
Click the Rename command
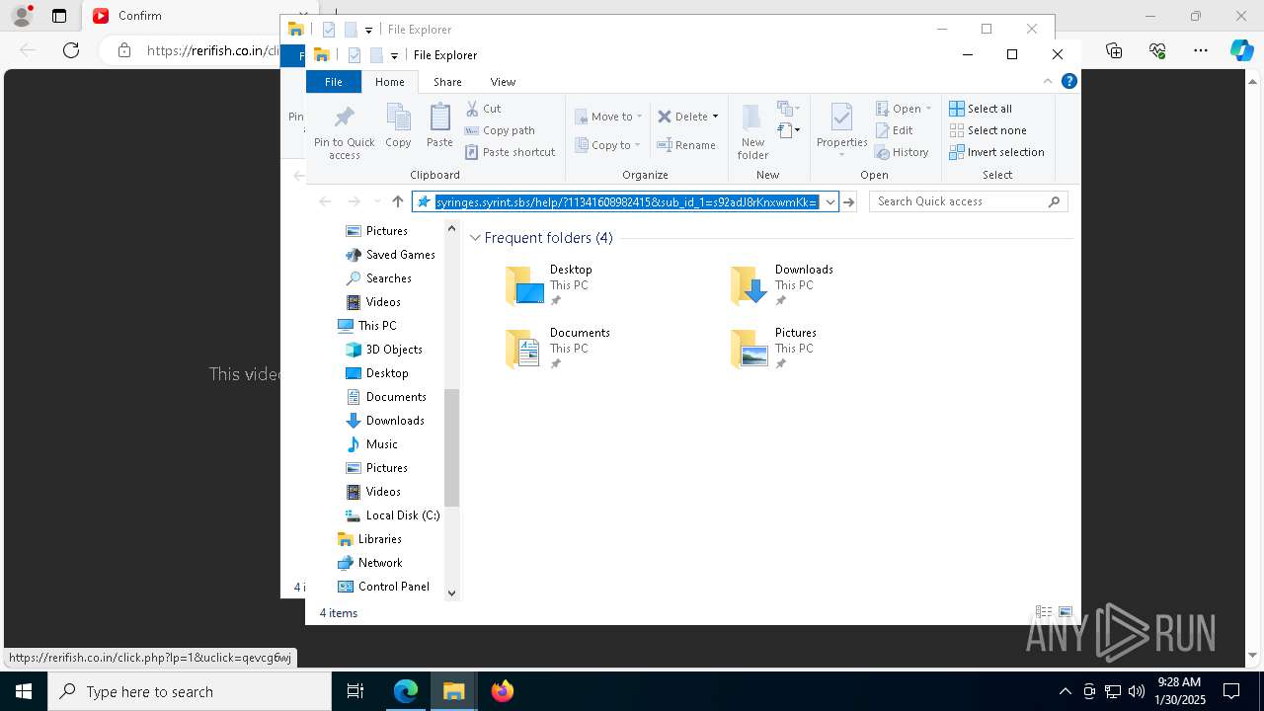click(686, 145)
